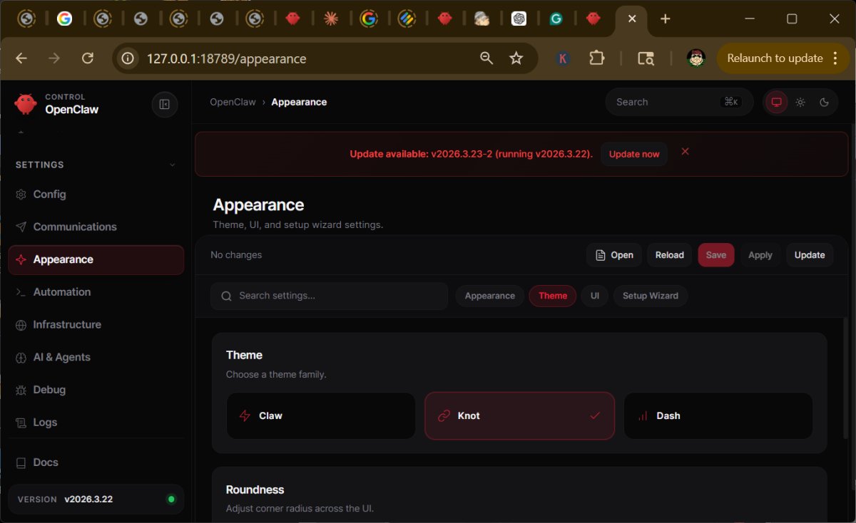
Task: Choose the Dash theme family
Action: pos(718,415)
